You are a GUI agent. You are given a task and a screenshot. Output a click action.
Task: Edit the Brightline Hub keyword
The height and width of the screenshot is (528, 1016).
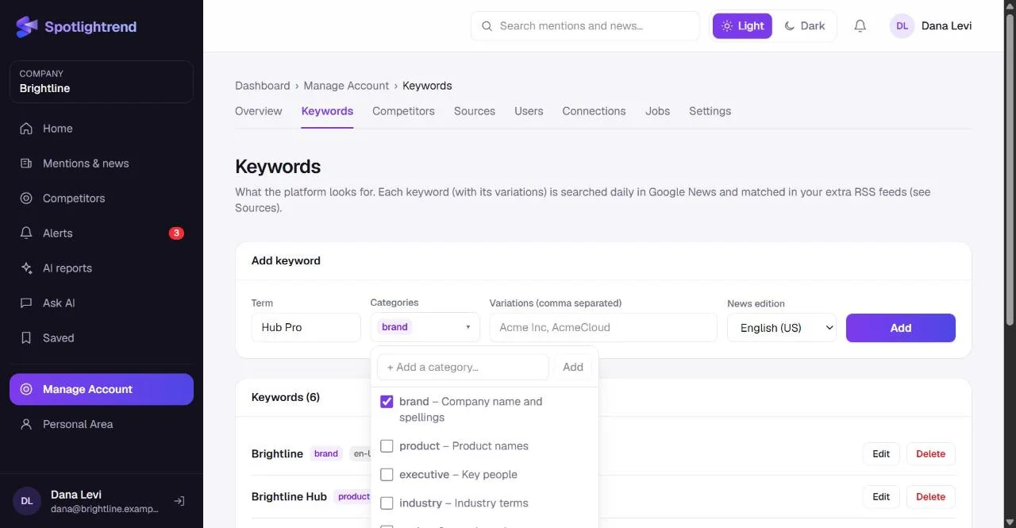point(881,497)
